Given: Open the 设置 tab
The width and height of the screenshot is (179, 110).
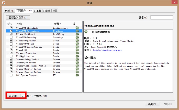Looking at the screenshot, I should [55, 11].
